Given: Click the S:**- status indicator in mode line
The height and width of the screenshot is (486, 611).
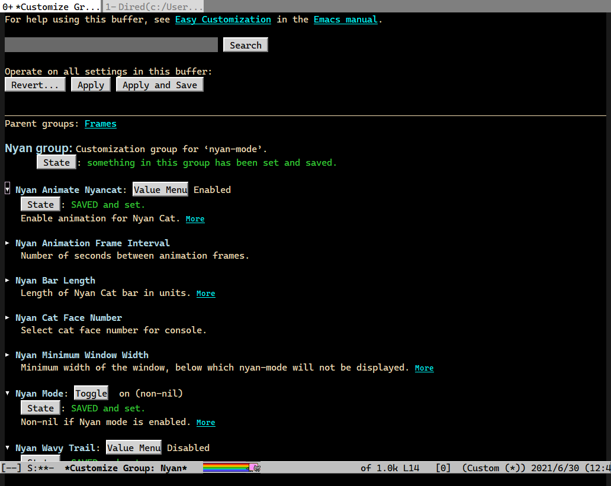Looking at the screenshot, I should coord(40,468).
